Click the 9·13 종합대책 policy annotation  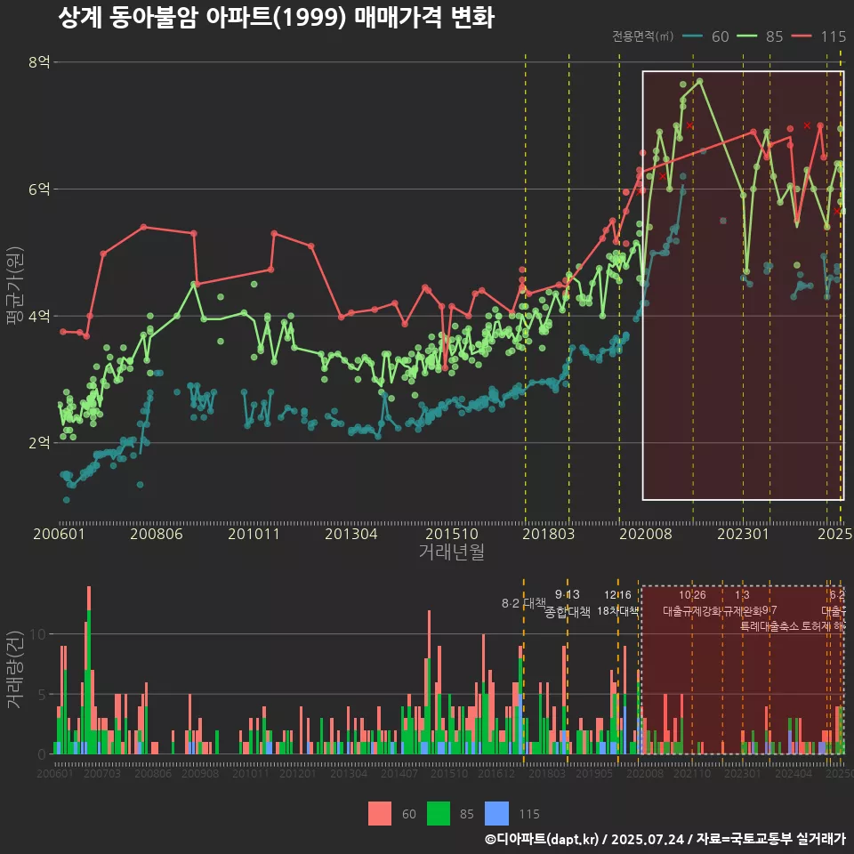click(568, 603)
